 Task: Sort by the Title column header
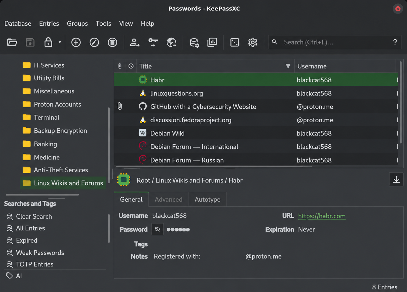pyautogui.click(x=215, y=66)
